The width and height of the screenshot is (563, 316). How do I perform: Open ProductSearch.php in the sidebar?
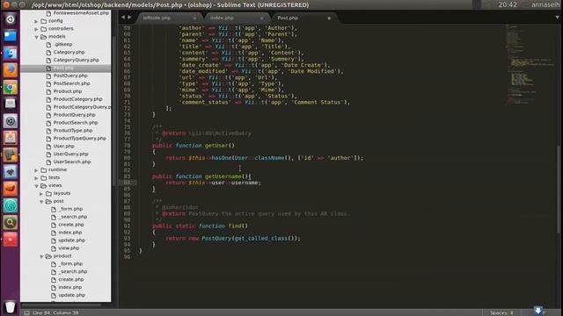coord(76,123)
